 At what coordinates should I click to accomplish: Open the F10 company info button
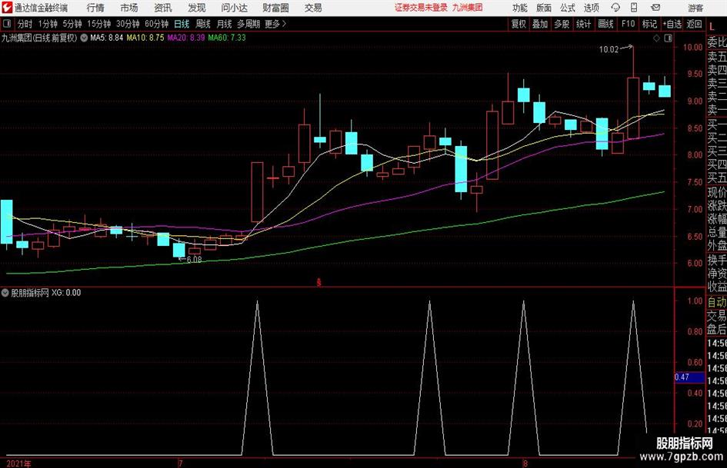(x=629, y=24)
